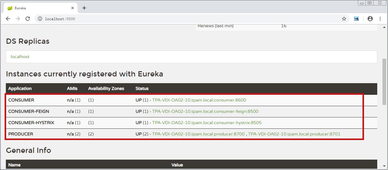Click the CONSUMER-HYSTRIX application cell
Viewport: 388px width, 170px height.
(31, 123)
